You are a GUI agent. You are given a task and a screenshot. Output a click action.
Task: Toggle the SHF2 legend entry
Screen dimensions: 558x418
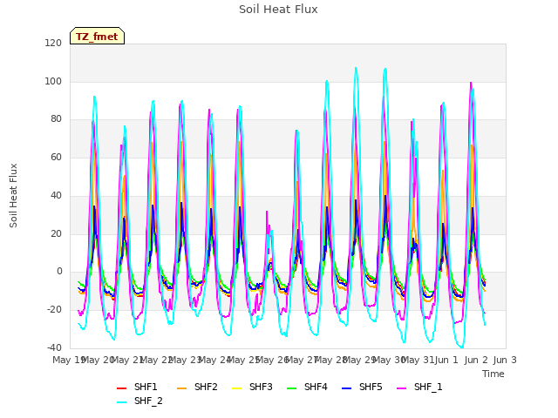pos(197,387)
